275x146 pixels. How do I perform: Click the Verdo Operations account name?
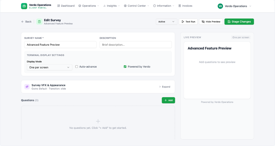pos(236,6)
